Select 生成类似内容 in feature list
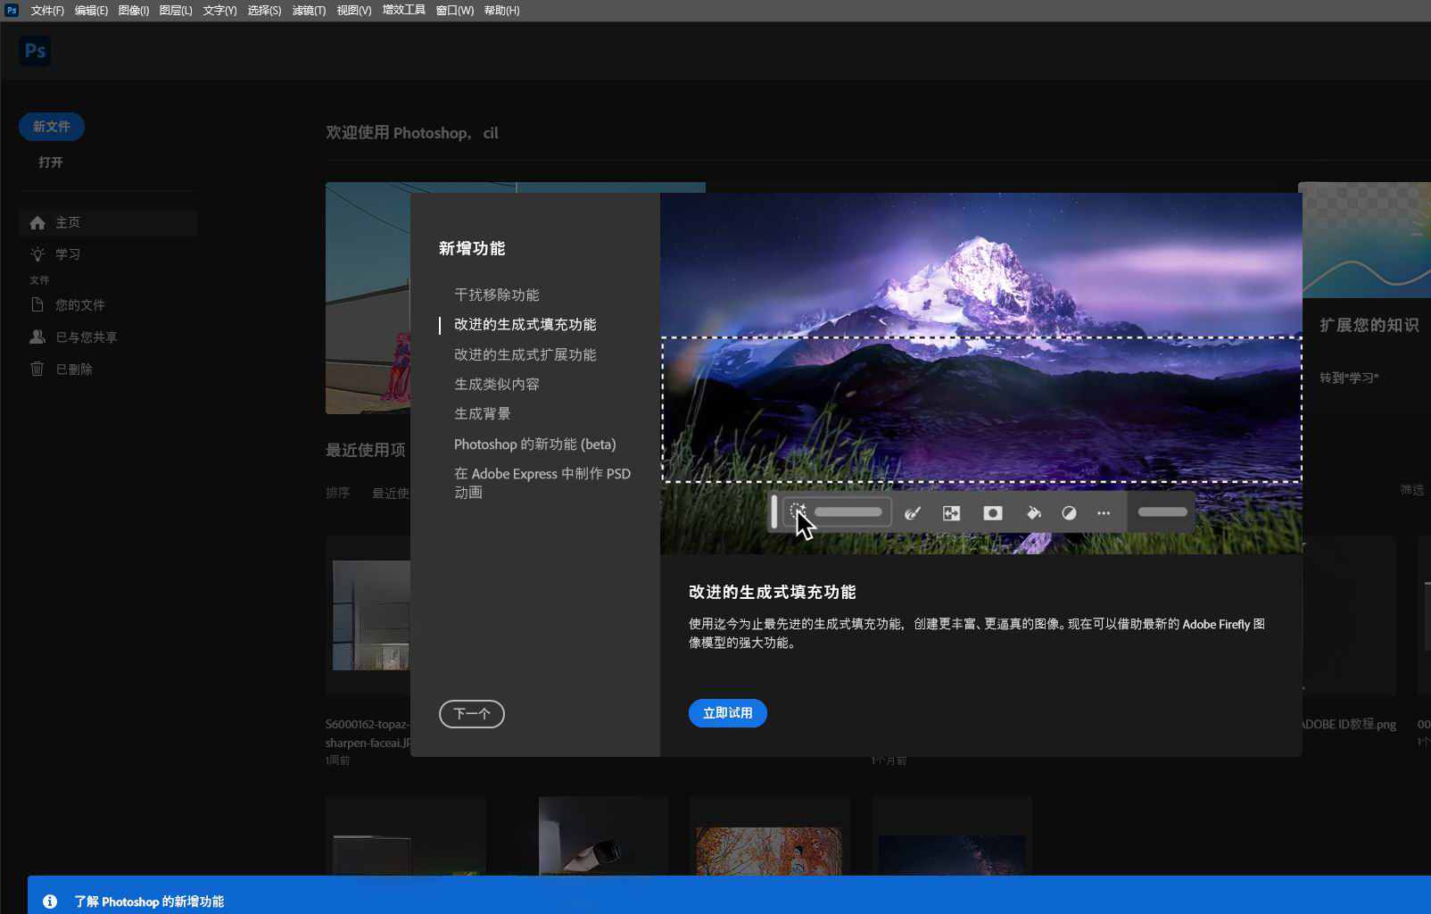 tap(497, 385)
